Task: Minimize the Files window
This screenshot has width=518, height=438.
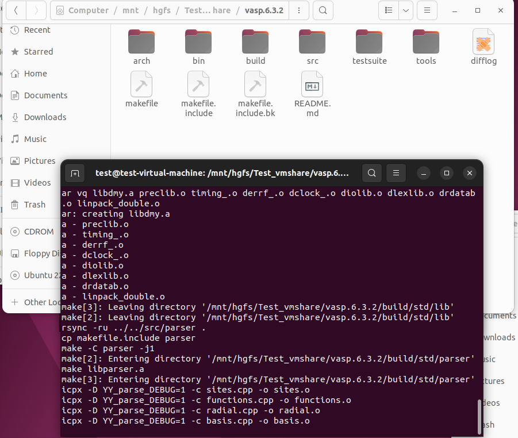Action: pyautogui.click(x=455, y=10)
